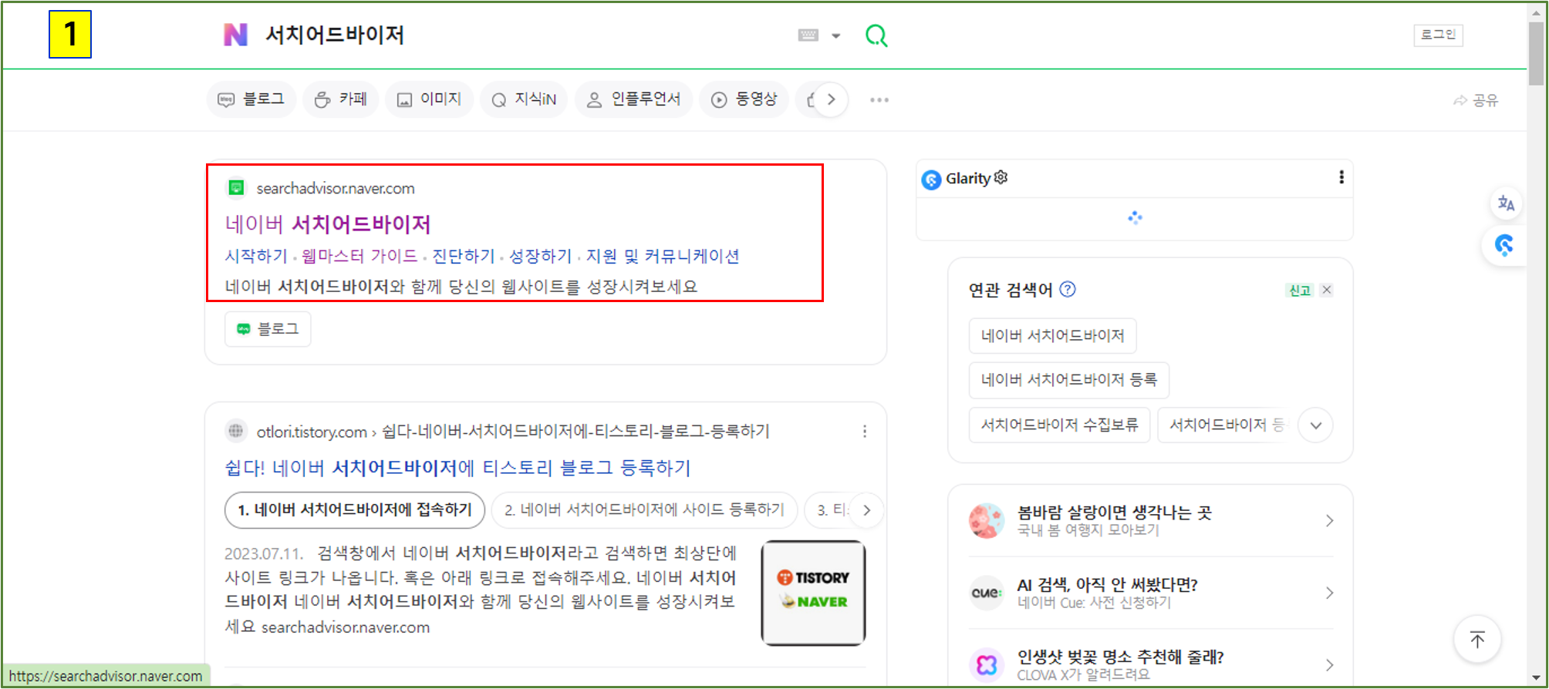Select related search 네이버 서치어드바이저 등록
Viewport: 1549px width, 689px height.
(x=1069, y=380)
